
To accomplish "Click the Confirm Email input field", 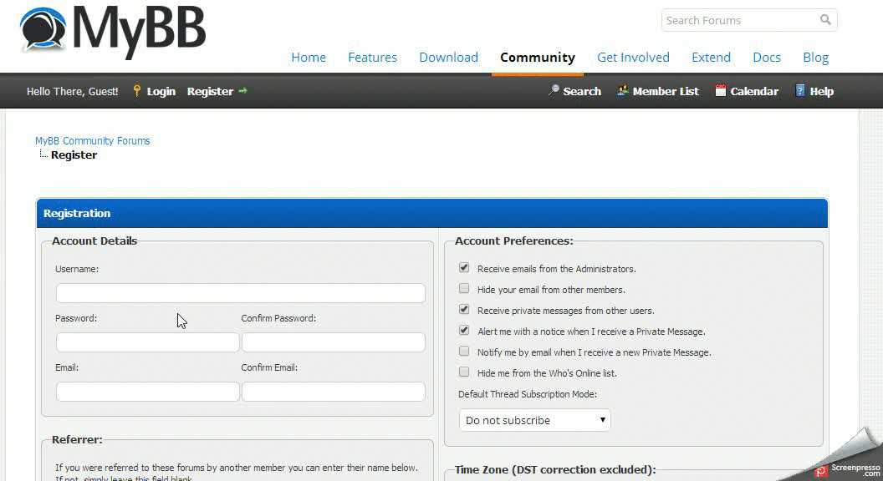I will click(x=334, y=392).
